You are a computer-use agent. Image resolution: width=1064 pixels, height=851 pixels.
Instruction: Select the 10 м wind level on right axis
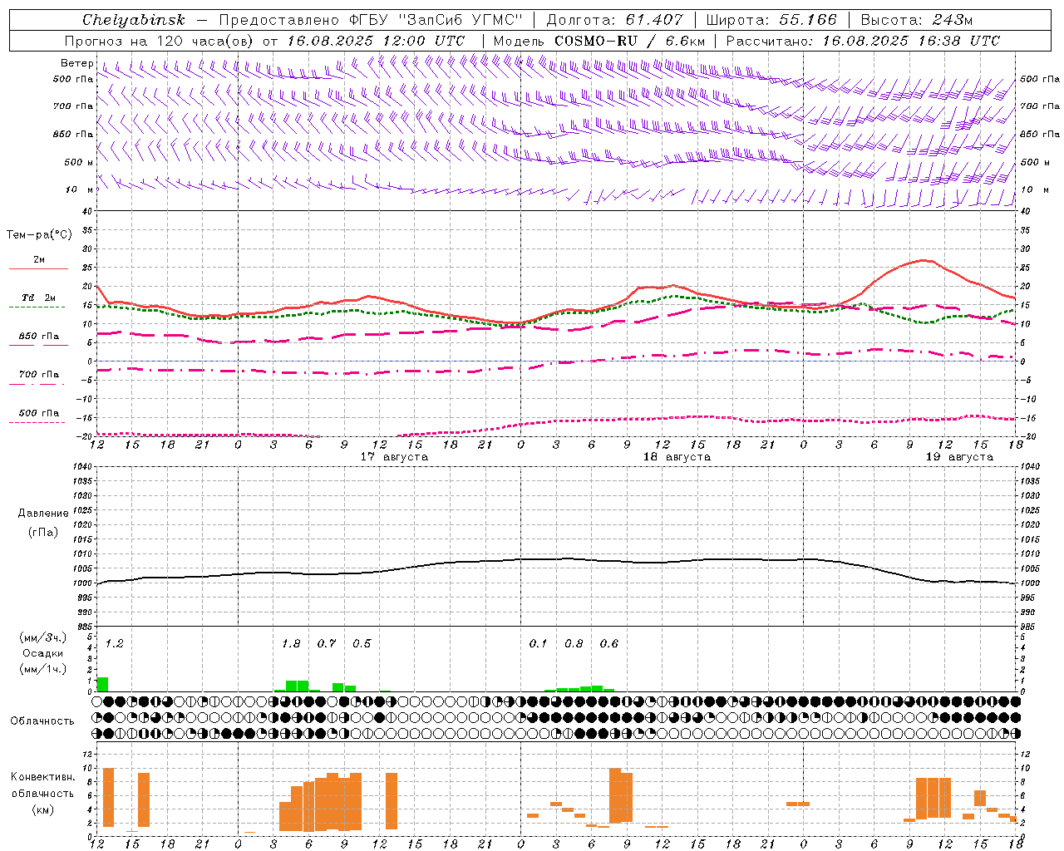tap(1034, 189)
